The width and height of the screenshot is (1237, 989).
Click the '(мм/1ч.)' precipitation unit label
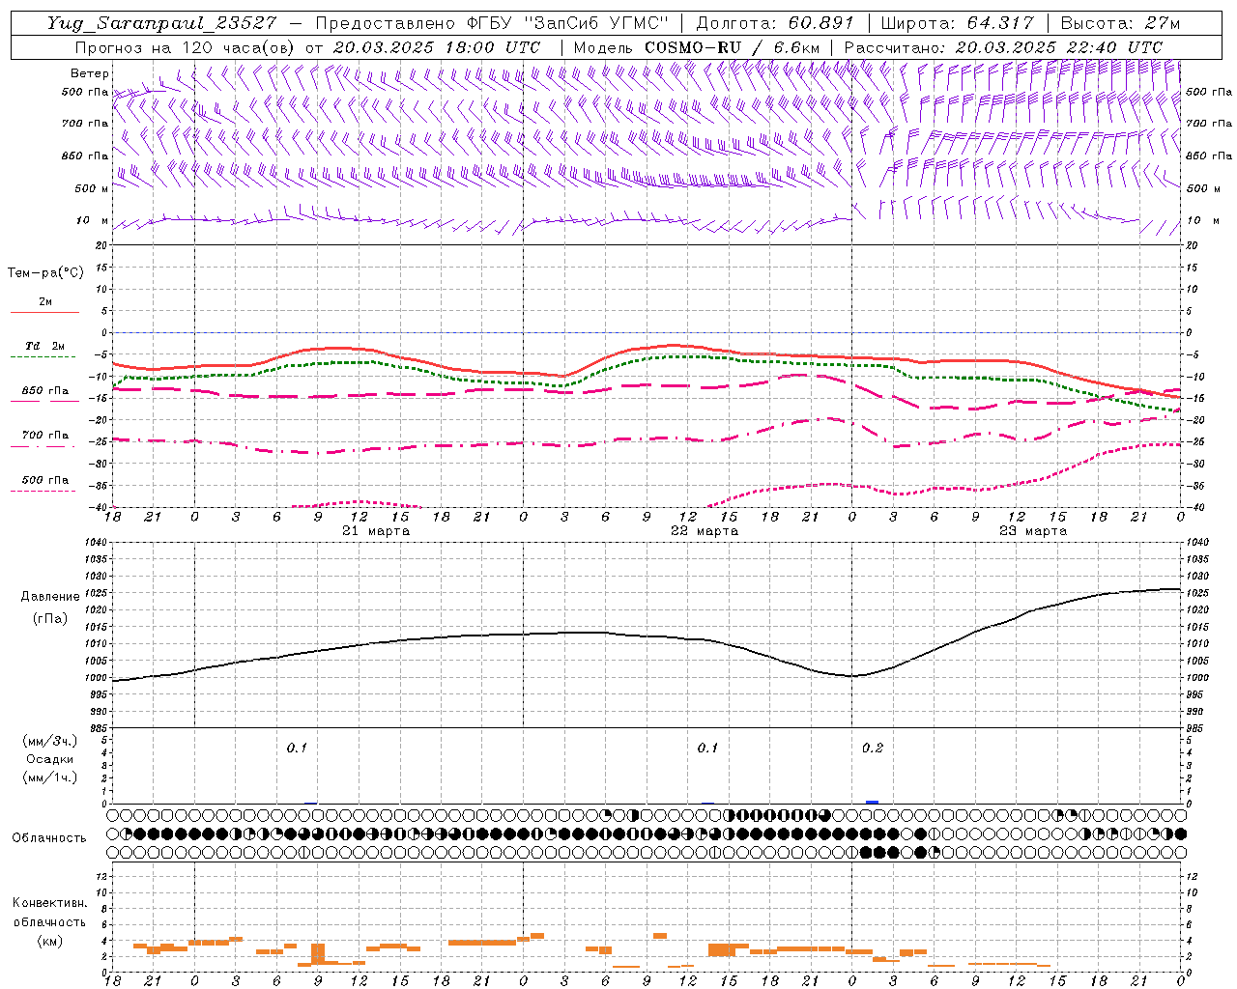(50, 777)
